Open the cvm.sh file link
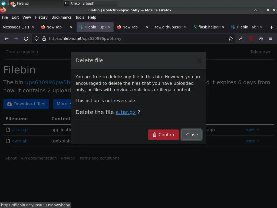This screenshot has height=208, width=277. (x=20, y=141)
